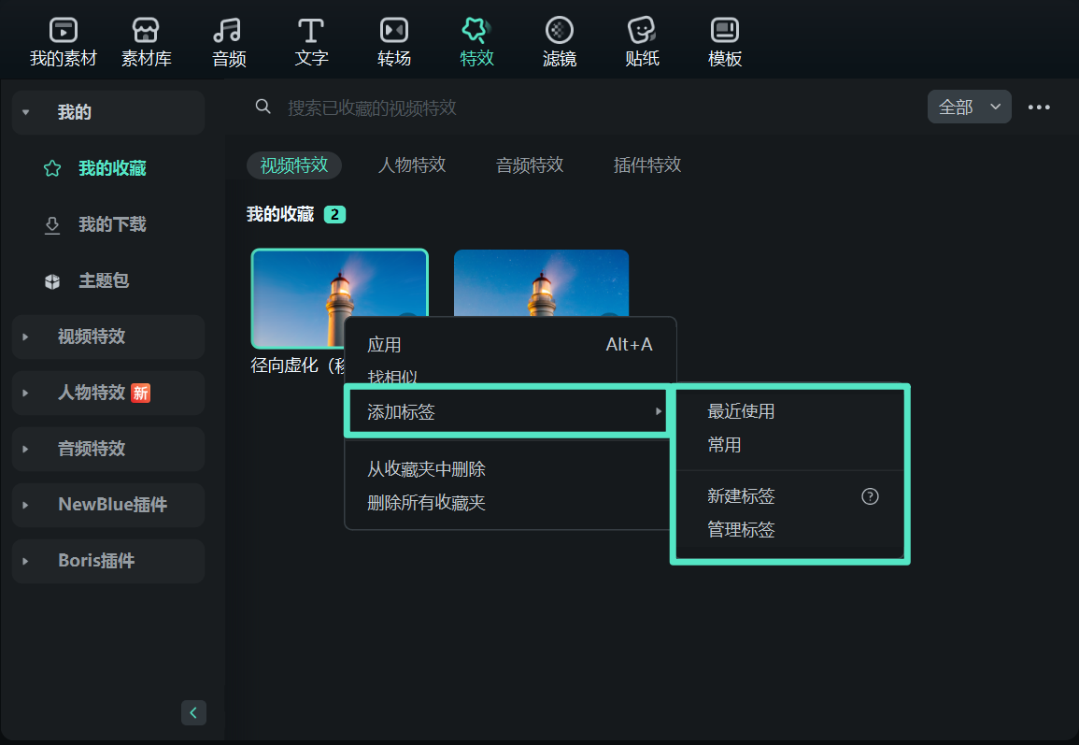Screen dimensions: 1079x745
Task: Open the 素材库 (Stock Media) icon
Action: [145, 39]
